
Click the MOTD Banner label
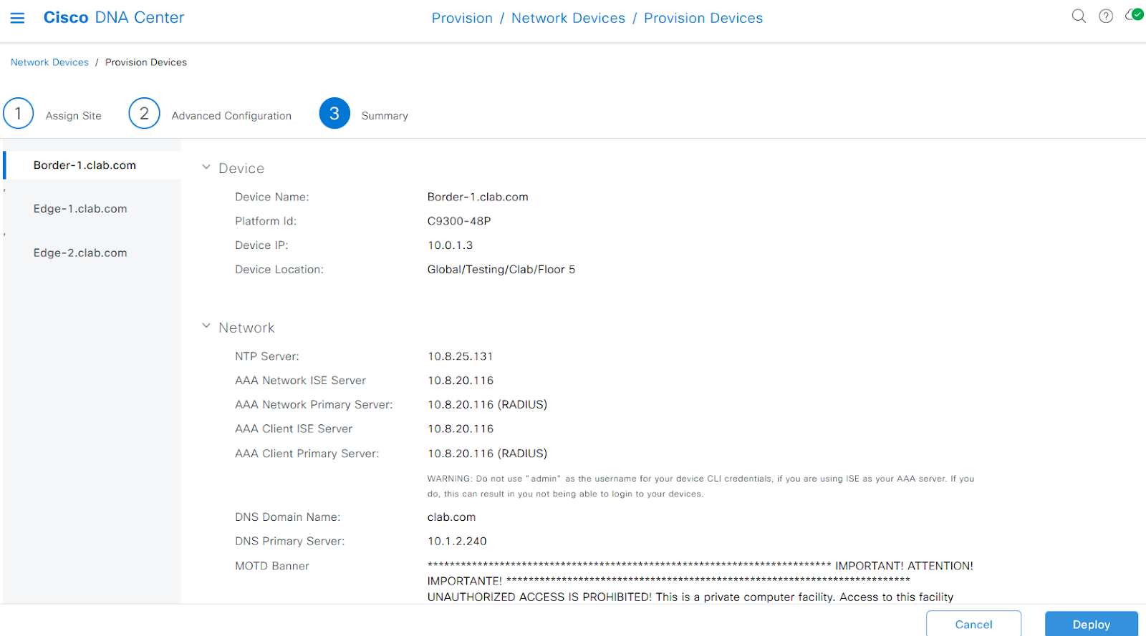pyautogui.click(x=272, y=566)
